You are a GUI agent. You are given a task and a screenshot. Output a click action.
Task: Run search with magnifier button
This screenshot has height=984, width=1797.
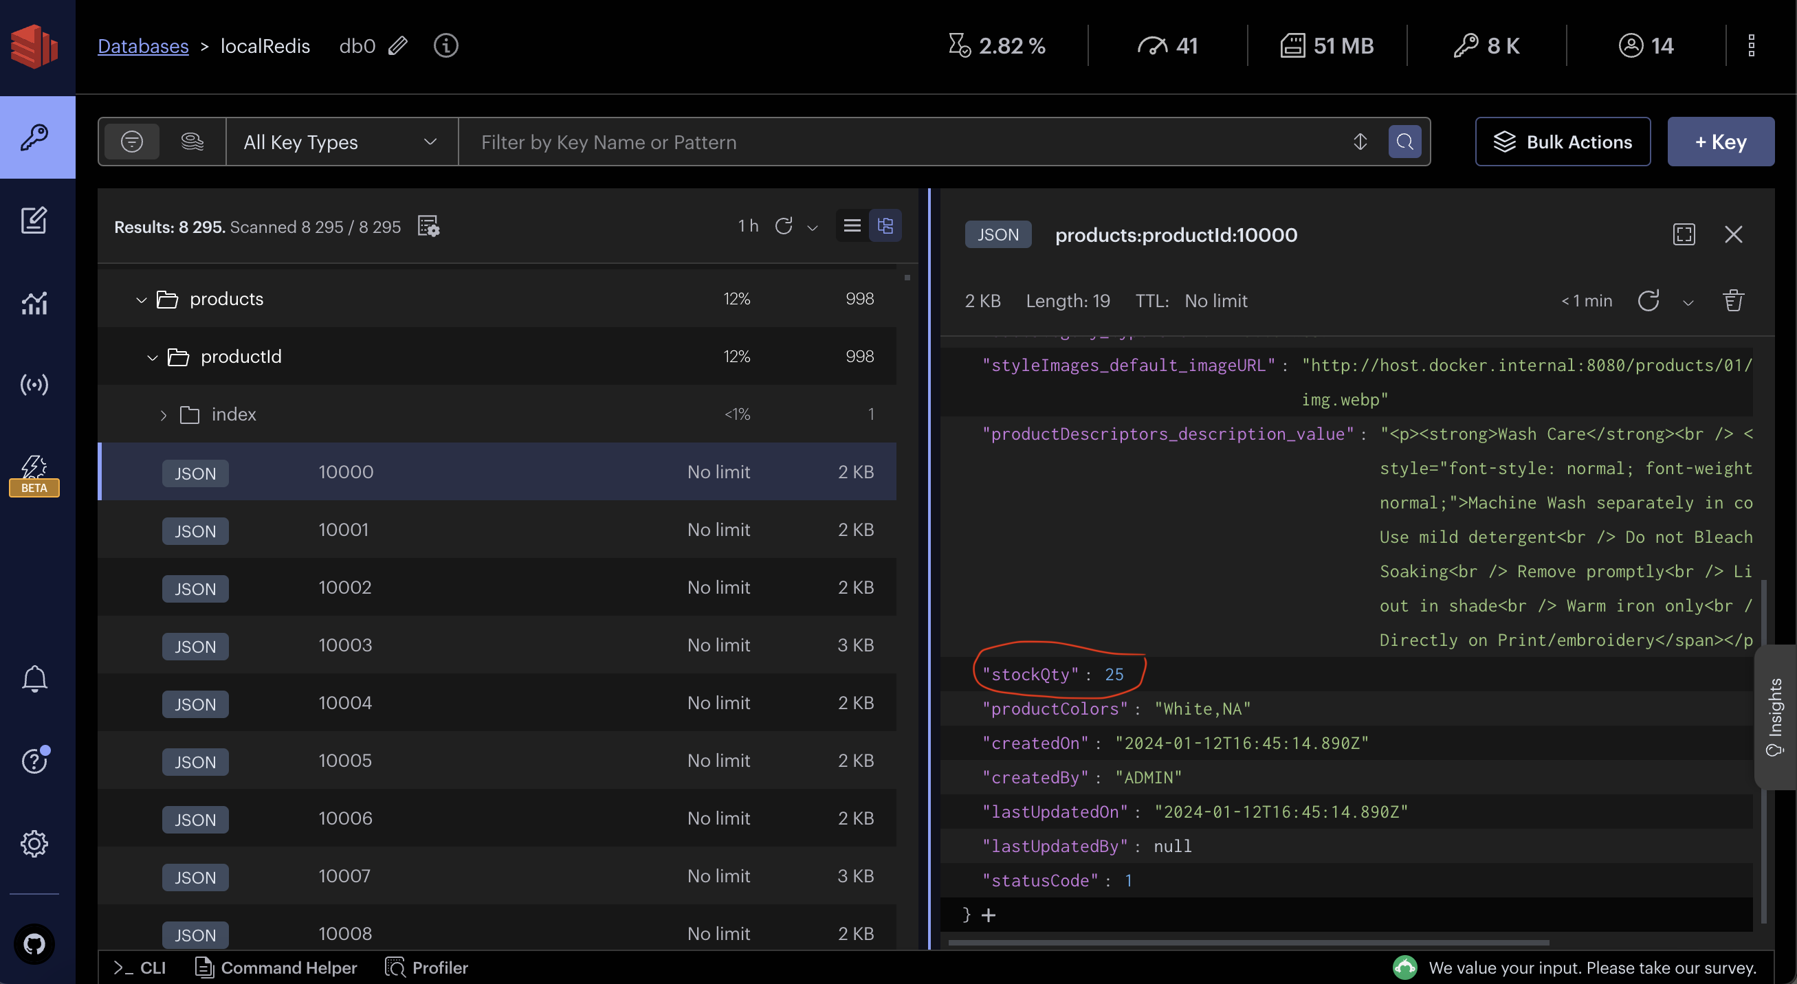1405,142
